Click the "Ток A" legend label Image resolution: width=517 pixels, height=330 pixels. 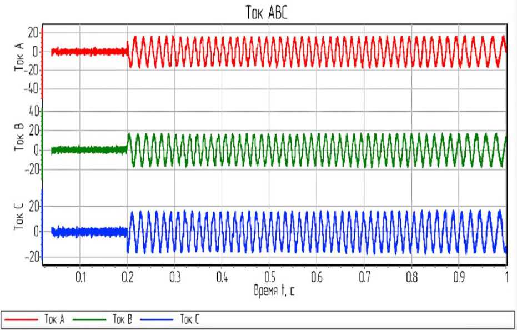(54, 319)
